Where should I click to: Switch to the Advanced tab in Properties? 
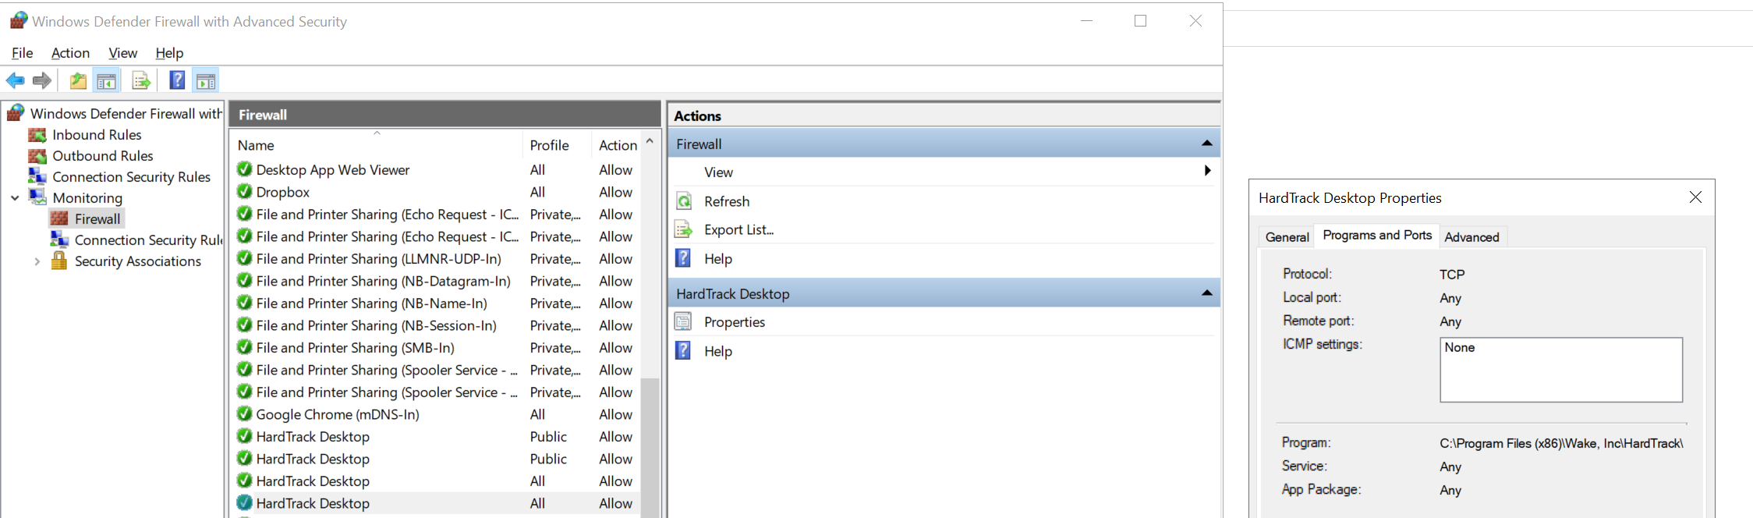[1471, 237]
